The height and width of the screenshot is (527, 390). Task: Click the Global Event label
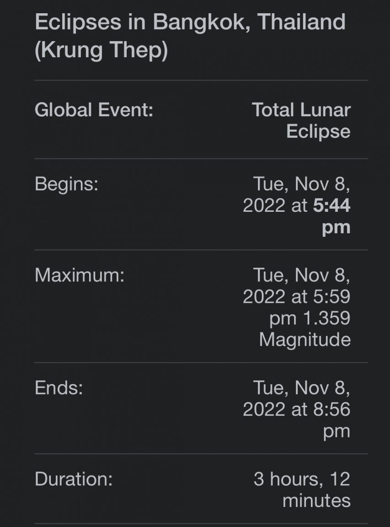pos(94,110)
